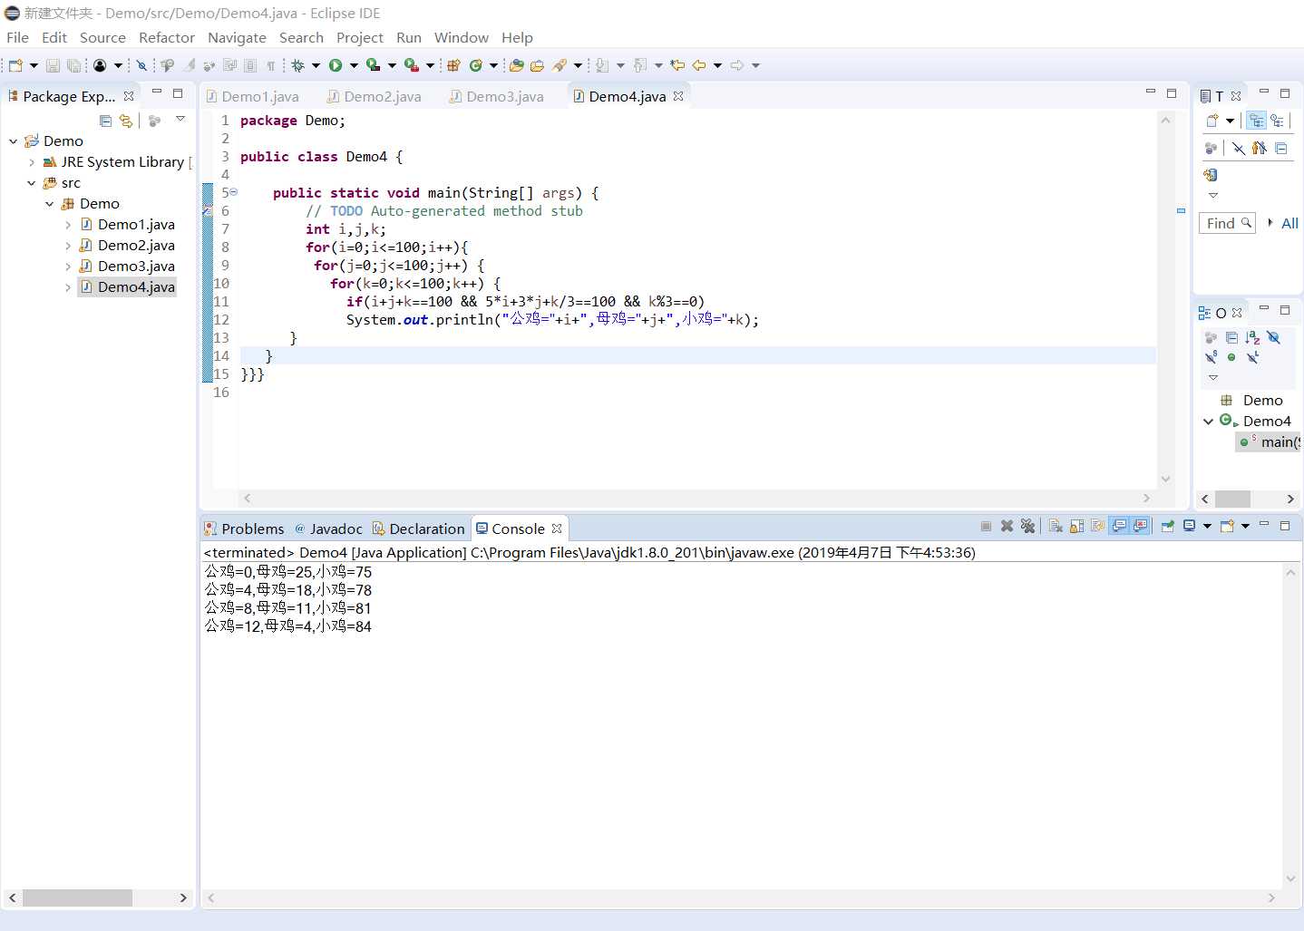
Task: Open Package Explorer View Menu triangle
Action: [x=180, y=120]
